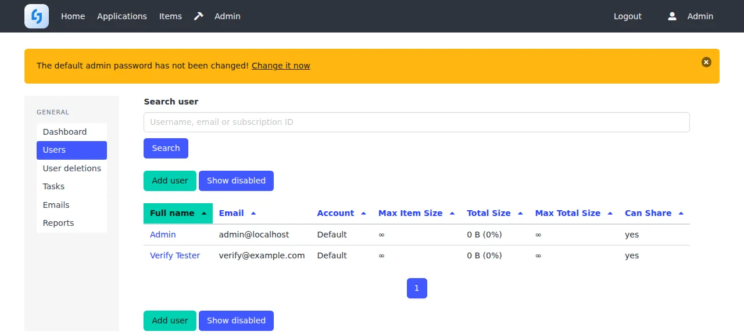
Task: Click verify@example.com email cell
Action: click(x=262, y=255)
